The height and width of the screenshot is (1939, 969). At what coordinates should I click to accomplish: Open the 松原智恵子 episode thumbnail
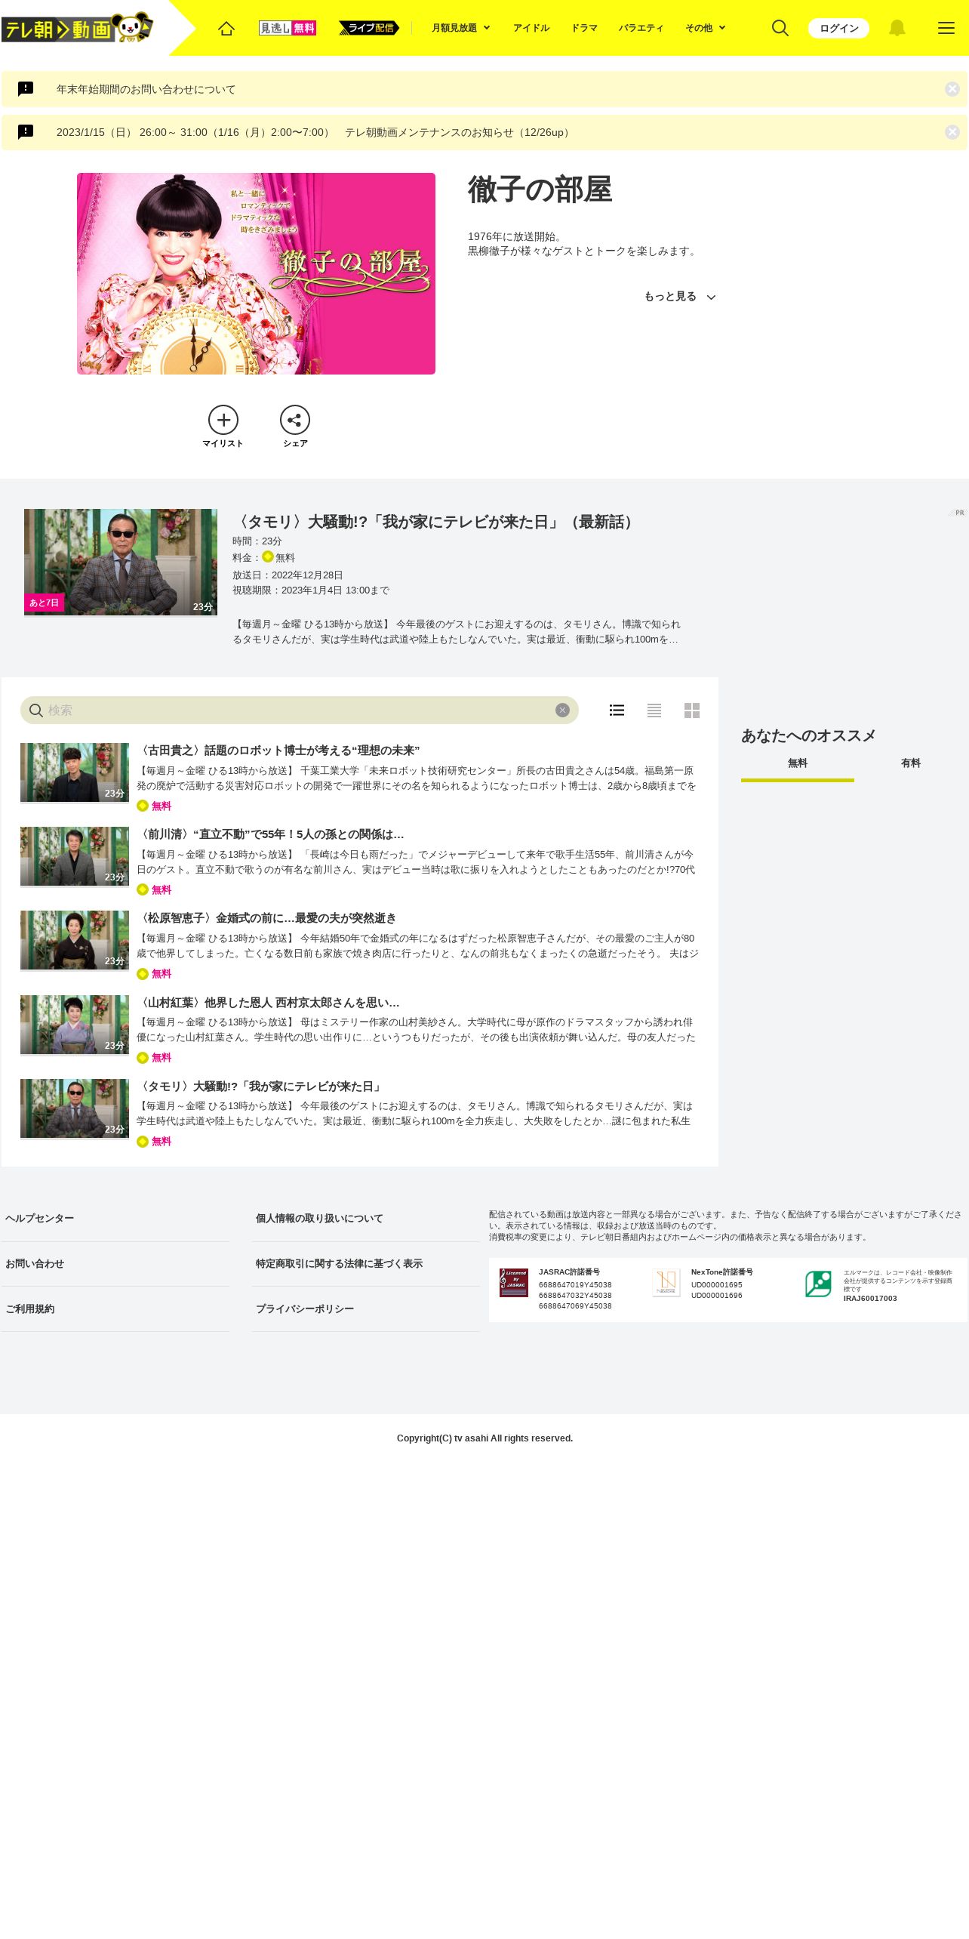point(75,940)
